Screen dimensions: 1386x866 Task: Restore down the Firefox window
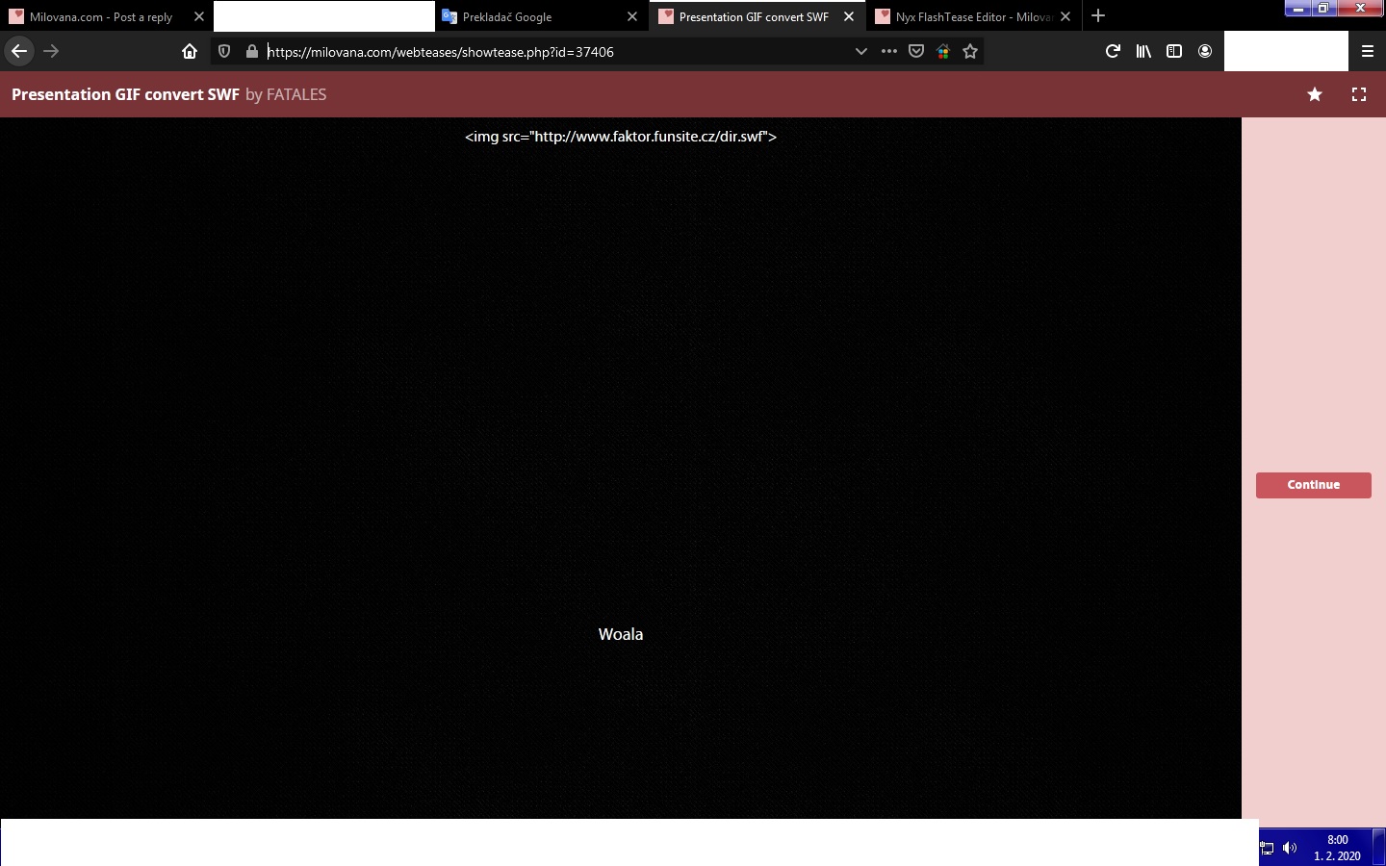coord(1323,8)
